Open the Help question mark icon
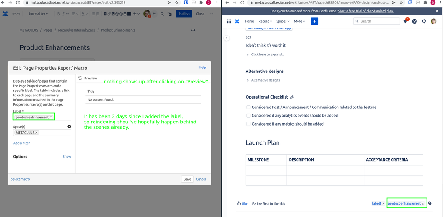443x217 pixels. [415, 21]
